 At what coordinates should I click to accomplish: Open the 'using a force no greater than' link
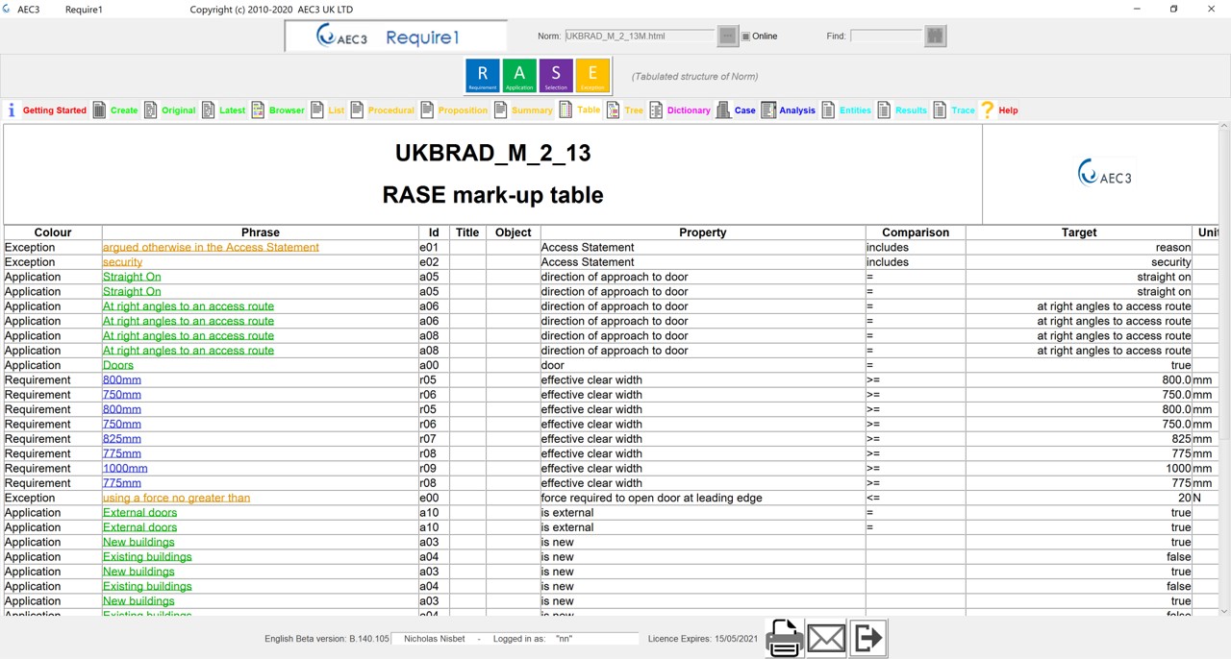point(176,499)
